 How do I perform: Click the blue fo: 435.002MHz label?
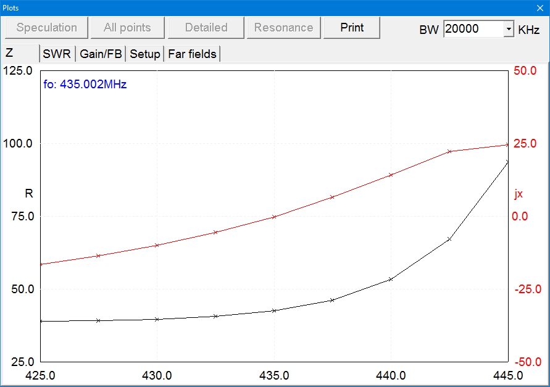85,85
